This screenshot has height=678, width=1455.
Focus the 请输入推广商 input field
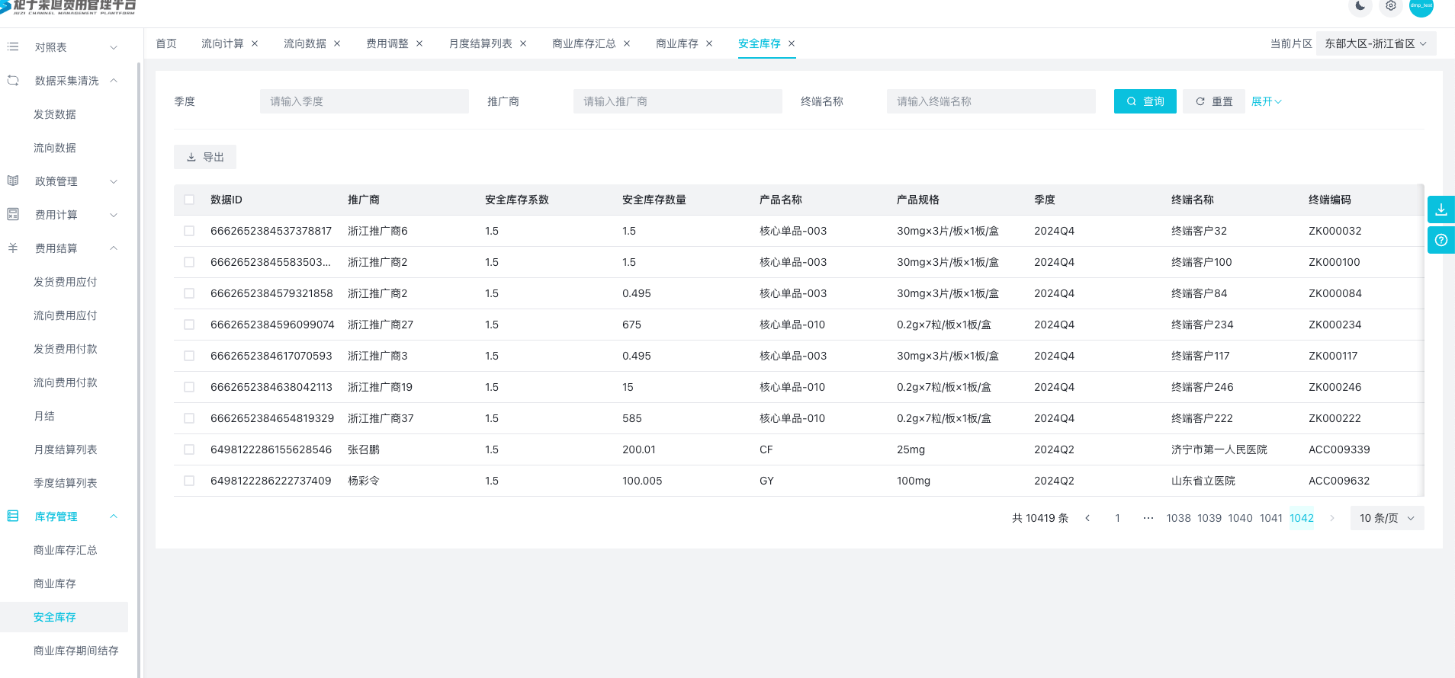677,101
